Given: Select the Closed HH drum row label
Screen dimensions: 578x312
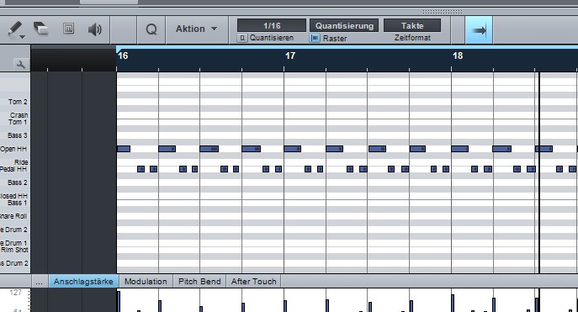Looking at the screenshot, I should click(x=13, y=196).
